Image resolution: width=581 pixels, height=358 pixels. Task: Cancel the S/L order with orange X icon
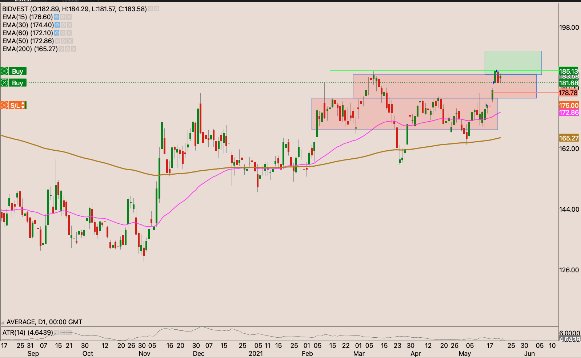pos(4,106)
